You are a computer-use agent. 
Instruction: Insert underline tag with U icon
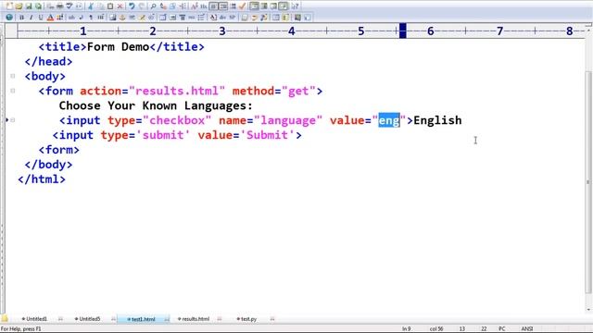pyautogui.click(x=41, y=18)
